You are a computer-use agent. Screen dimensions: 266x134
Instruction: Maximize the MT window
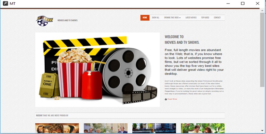coord(243,4)
